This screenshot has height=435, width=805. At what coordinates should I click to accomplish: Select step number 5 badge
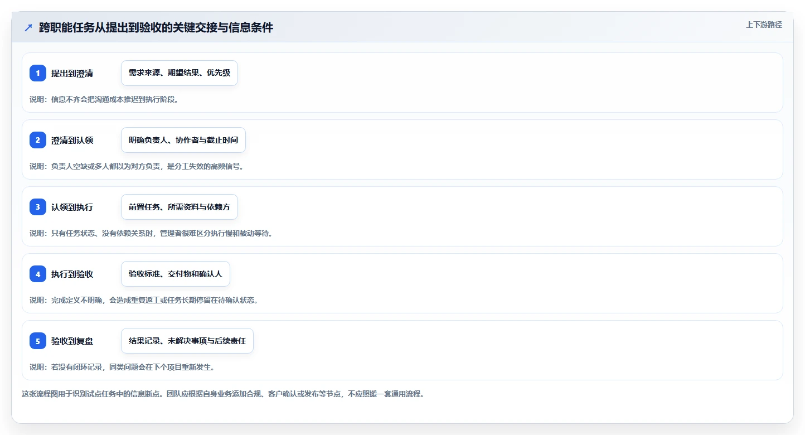pyautogui.click(x=38, y=341)
